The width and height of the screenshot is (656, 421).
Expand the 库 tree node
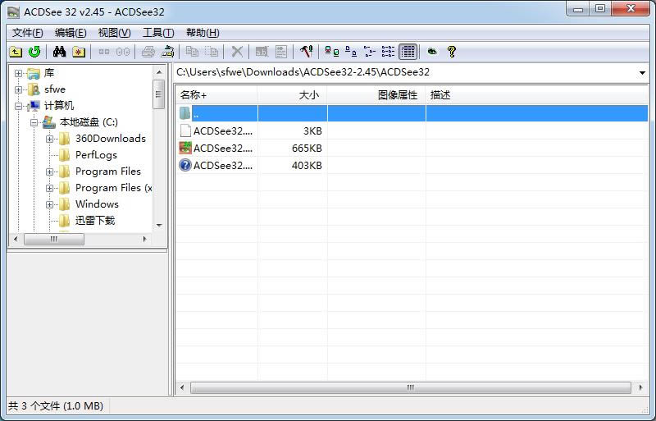(x=18, y=73)
